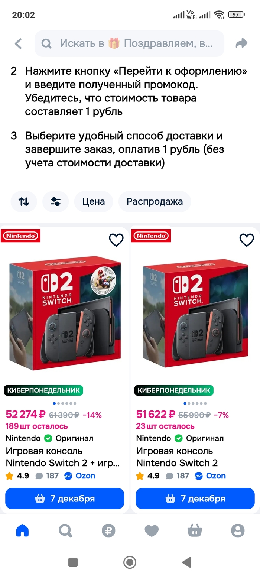
Task: Tap the search field Искать в
Action: pyautogui.click(x=129, y=43)
